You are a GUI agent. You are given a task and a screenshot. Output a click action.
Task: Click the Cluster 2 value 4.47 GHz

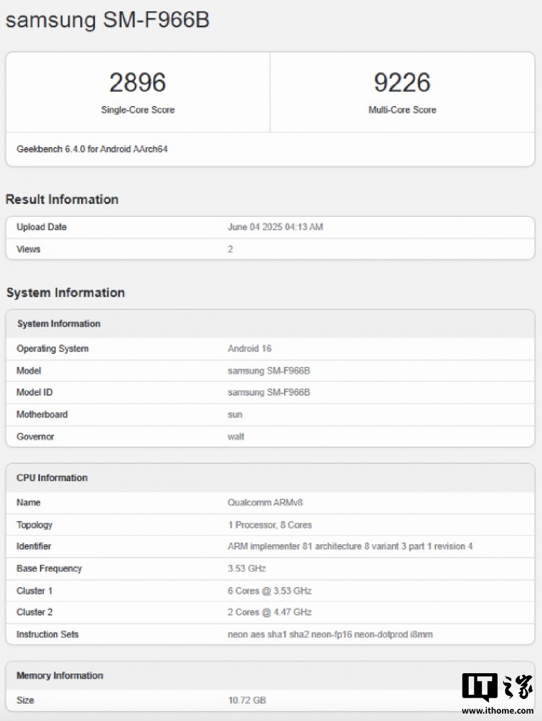point(269,612)
